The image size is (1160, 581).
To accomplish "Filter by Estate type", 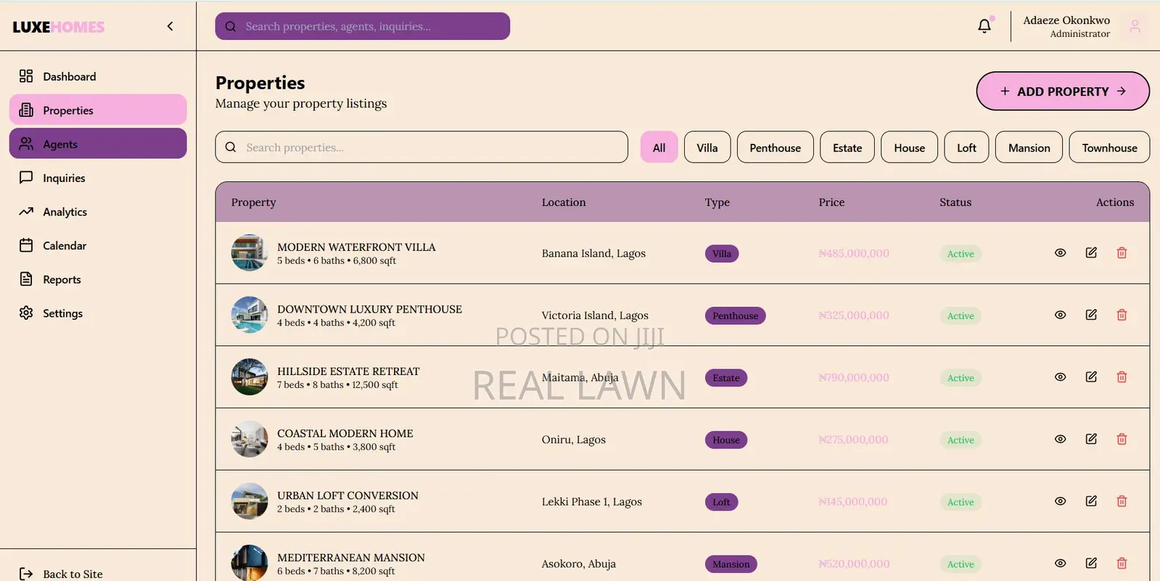I will pyautogui.click(x=847, y=147).
